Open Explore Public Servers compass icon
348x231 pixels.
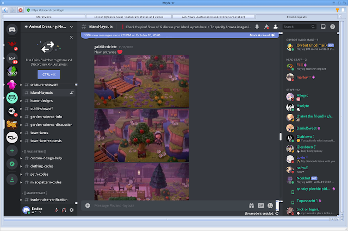click(x=12, y=164)
